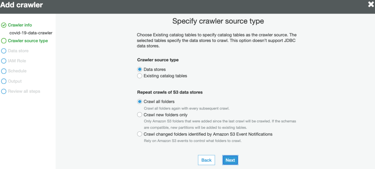The height and width of the screenshot is (169, 375).
Task: Click the Output step circle icon
Action: (4, 81)
